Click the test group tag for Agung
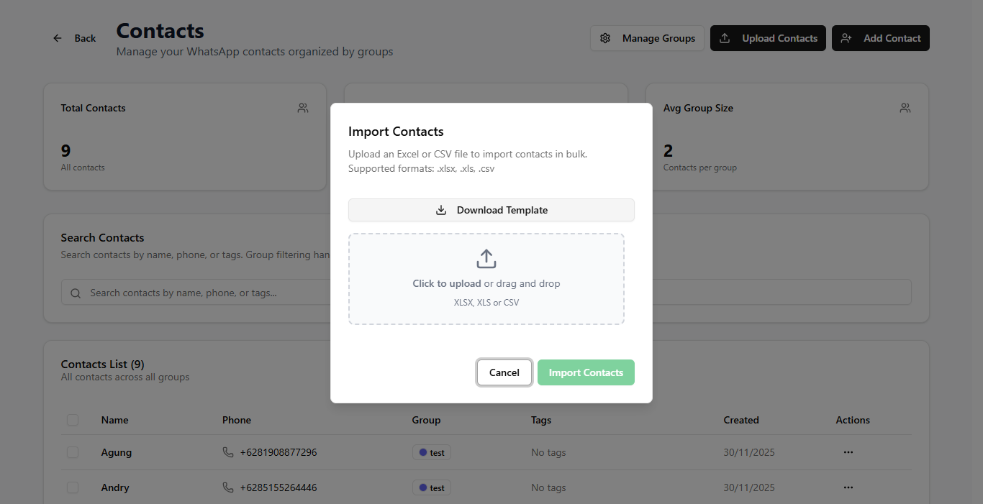This screenshot has width=983, height=504. pyautogui.click(x=432, y=453)
